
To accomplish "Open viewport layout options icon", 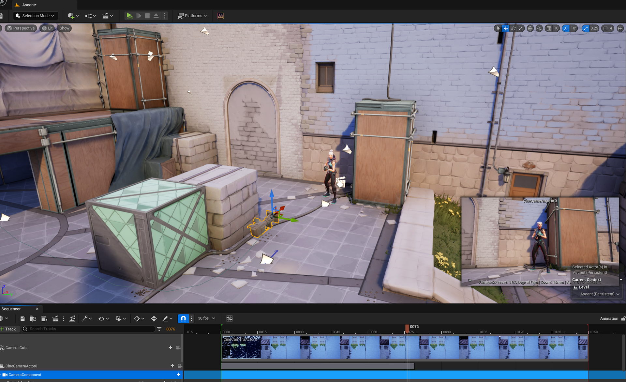I will pyautogui.click(x=620, y=28).
